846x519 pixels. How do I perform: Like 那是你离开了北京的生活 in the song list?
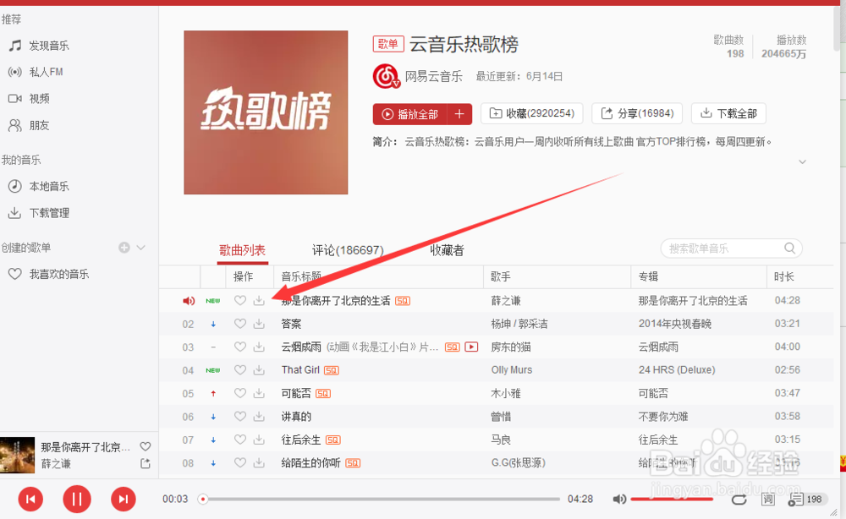click(240, 301)
